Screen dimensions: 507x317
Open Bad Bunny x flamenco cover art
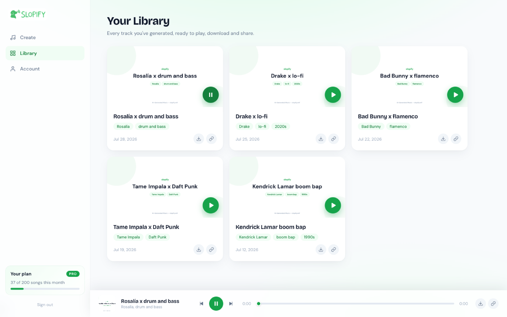point(409,77)
